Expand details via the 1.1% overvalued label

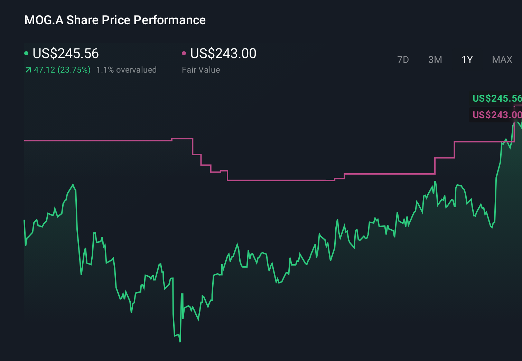pyautogui.click(x=127, y=70)
